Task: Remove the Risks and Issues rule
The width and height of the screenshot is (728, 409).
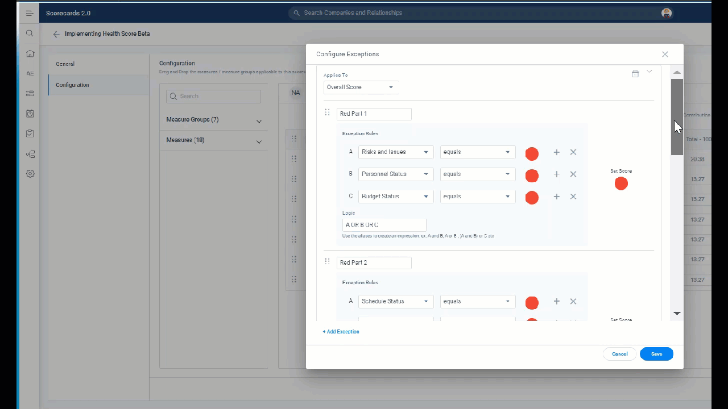Action: (x=573, y=152)
